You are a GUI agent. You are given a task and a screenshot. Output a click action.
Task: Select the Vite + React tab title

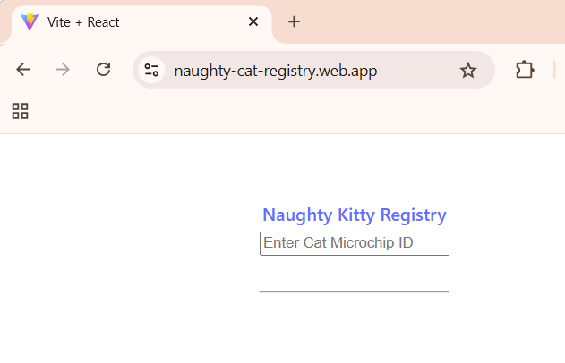(x=83, y=22)
